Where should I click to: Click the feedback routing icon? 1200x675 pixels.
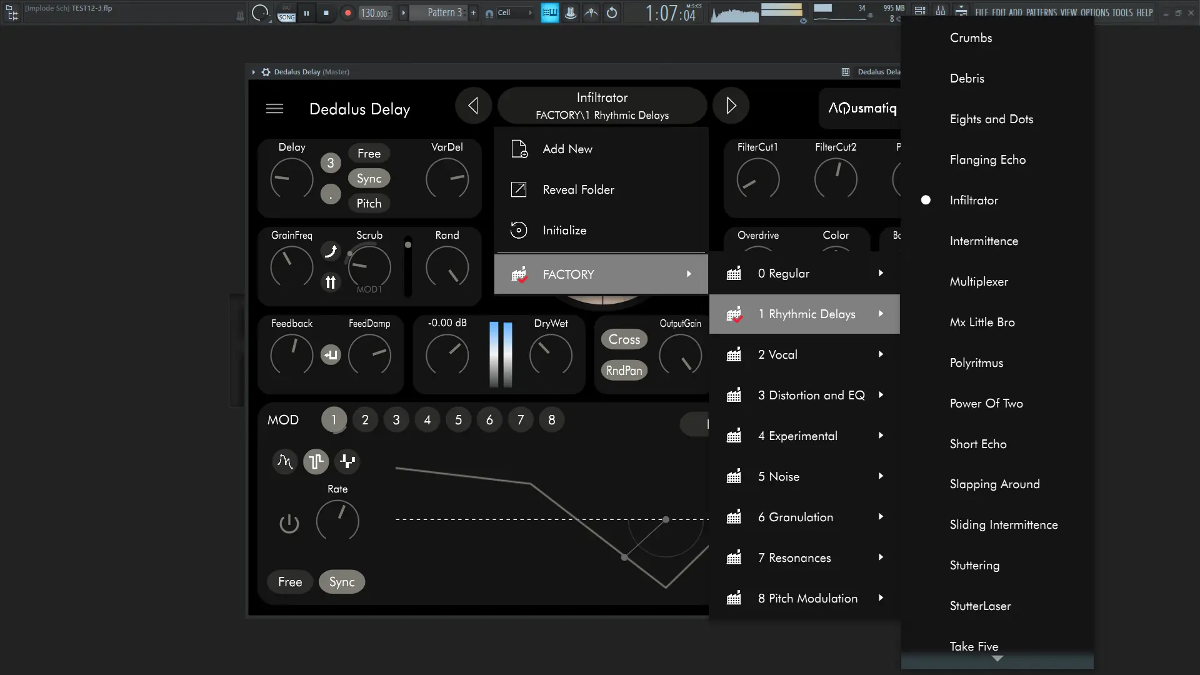pos(331,354)
